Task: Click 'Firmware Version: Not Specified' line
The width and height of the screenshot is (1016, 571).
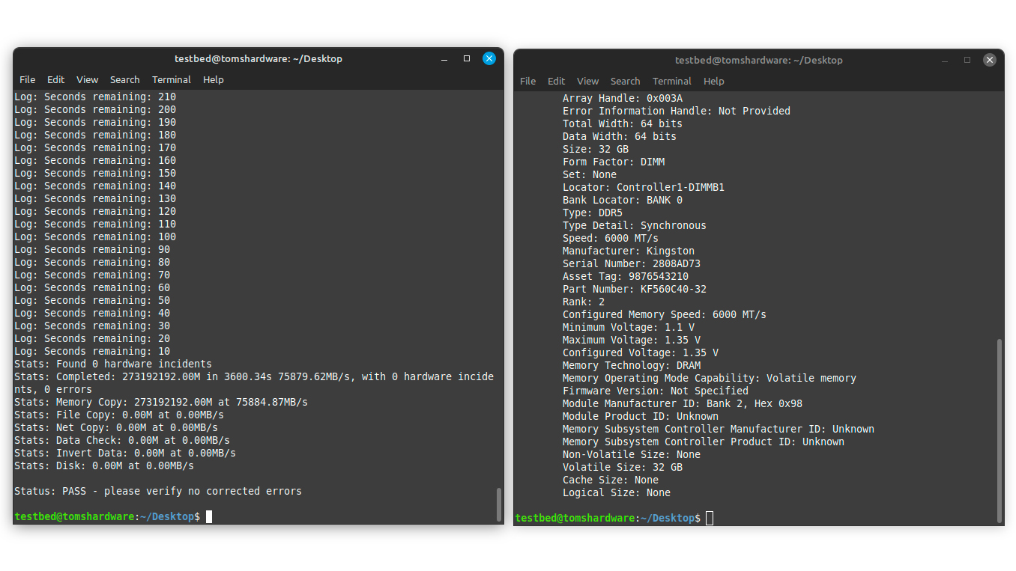Action: 656,391
